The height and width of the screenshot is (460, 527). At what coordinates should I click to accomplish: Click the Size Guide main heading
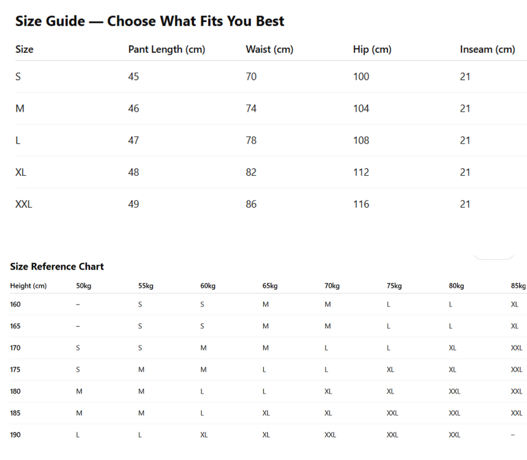pos(150,21)
